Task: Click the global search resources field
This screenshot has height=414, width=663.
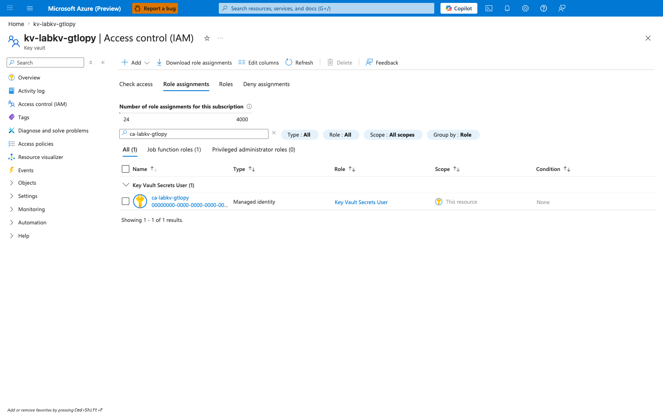Action: 327,8
